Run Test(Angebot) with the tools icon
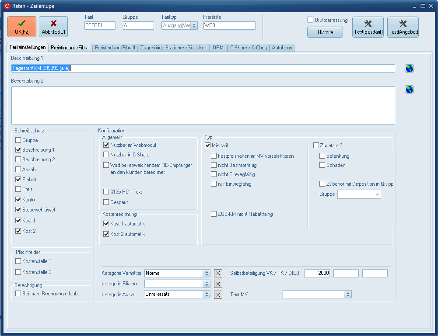The image size is (438, 336). (403, 27)
